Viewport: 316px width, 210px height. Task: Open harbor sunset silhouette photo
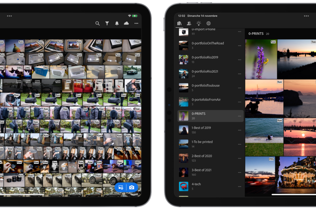(264, 98)
